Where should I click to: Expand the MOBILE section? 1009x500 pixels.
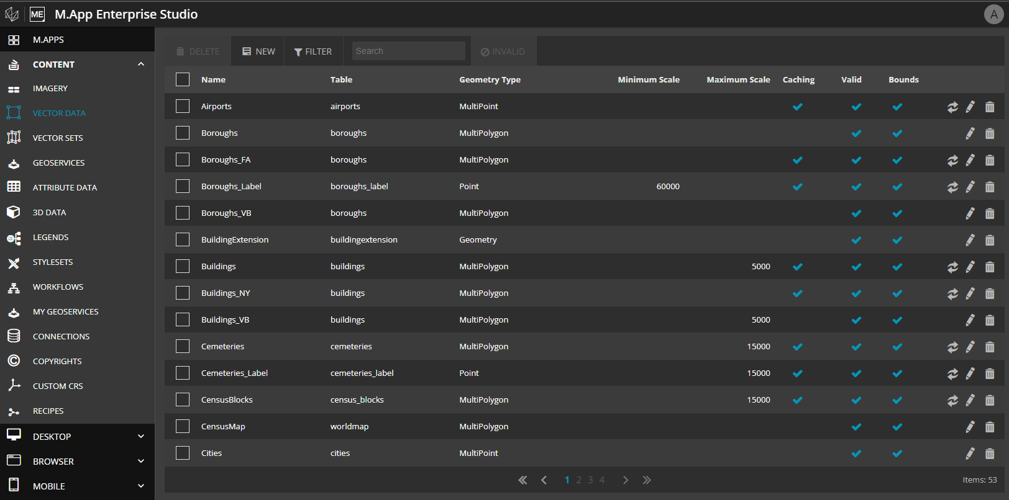[141, 486]
